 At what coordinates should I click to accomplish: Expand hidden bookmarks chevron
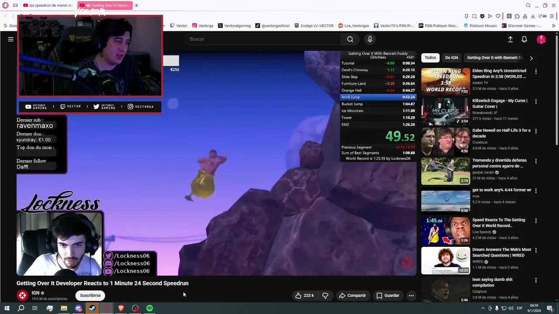(x=553, y=26)
